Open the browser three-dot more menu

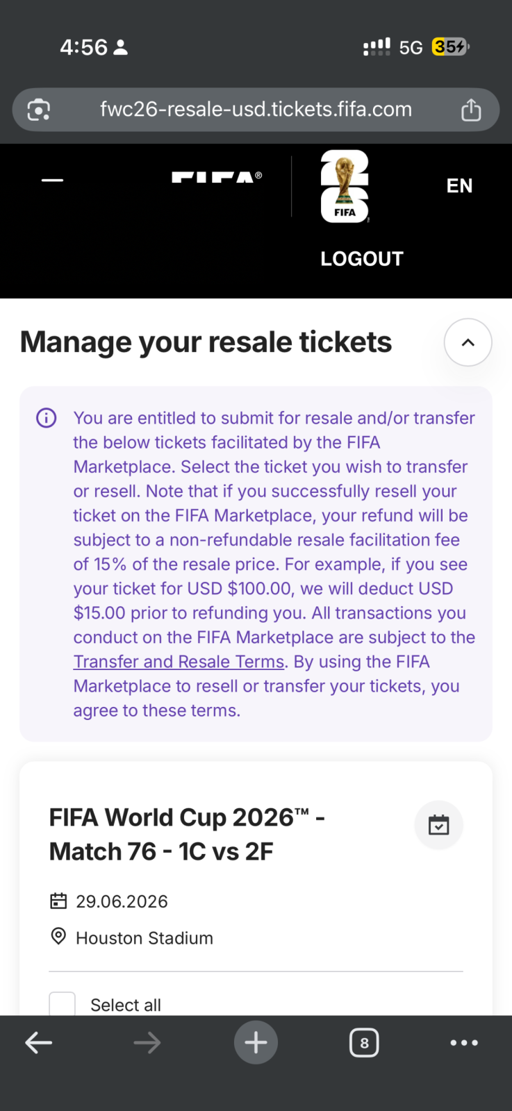[x=464, y=1042]
